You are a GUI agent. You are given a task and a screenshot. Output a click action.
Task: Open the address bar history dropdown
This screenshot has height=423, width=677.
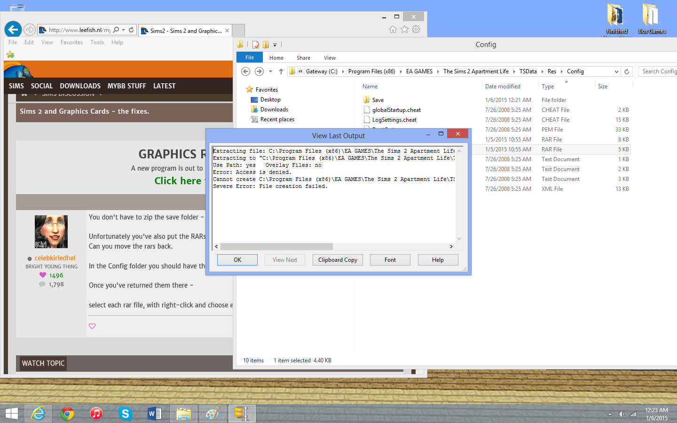tap(616, 71)
